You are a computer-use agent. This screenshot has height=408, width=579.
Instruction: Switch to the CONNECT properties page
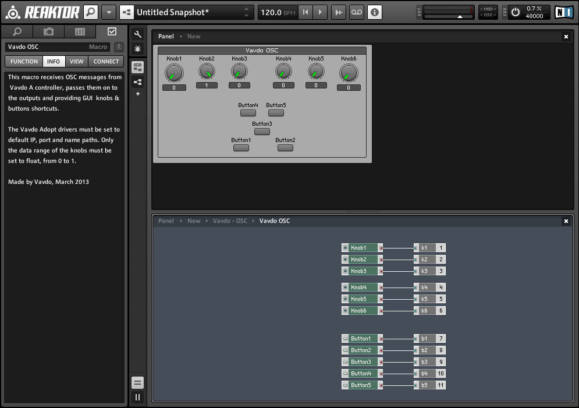(x=106, y=61)
